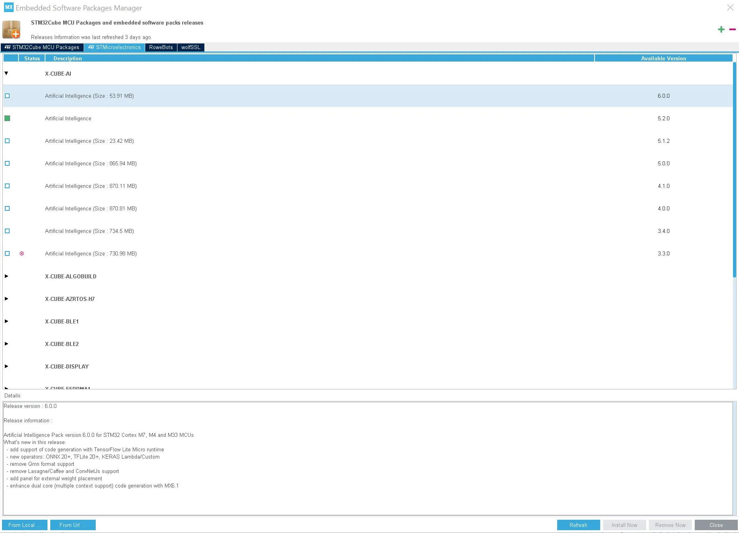Click the From Local button
The image size is (739, 533).
25,525
